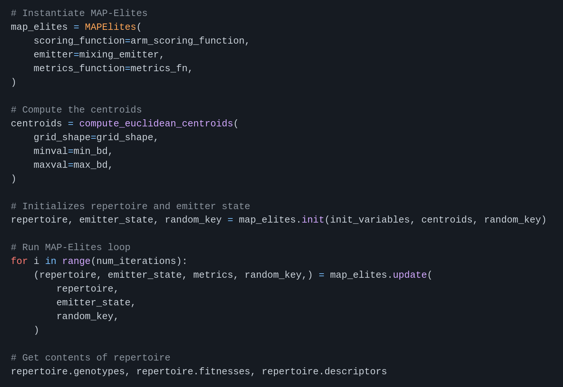The height and width of the screenshot is (387, 563).
Task: Place cursor on num_iterations
Action: tap(136, 261)
